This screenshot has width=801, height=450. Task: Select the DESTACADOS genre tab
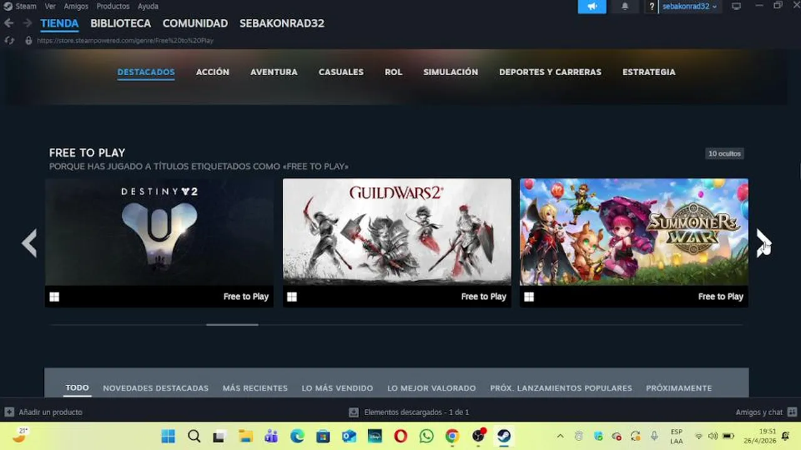tap(146, 72)
